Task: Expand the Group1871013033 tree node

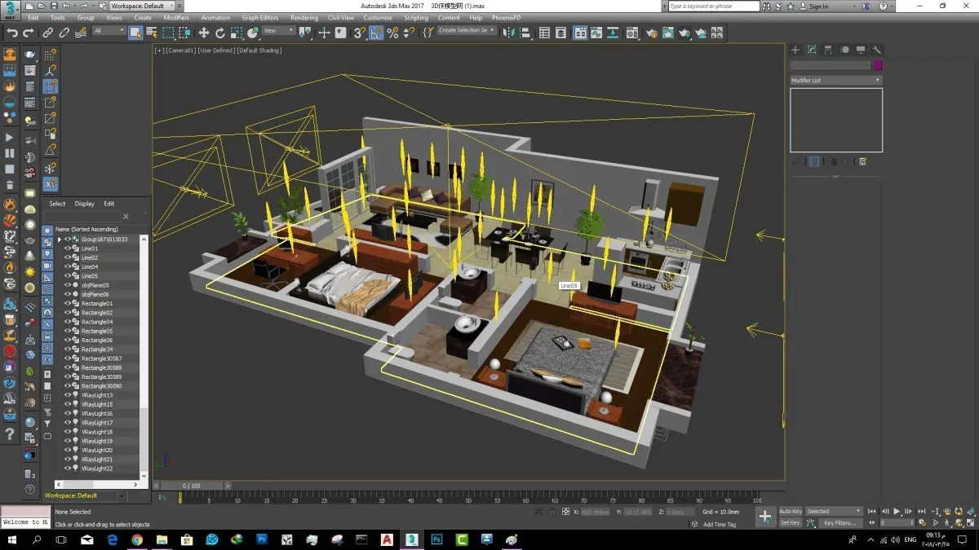Action: pyautogui.click(x=60, y=240)
